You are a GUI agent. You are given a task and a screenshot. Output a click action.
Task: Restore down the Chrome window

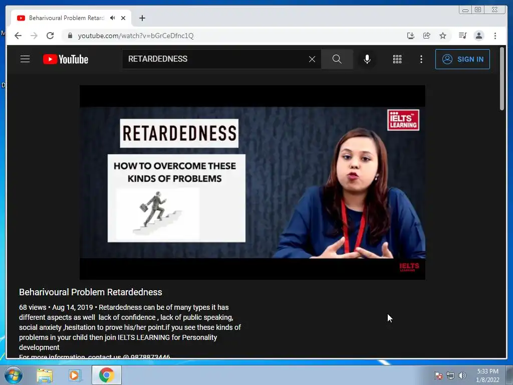478,10
